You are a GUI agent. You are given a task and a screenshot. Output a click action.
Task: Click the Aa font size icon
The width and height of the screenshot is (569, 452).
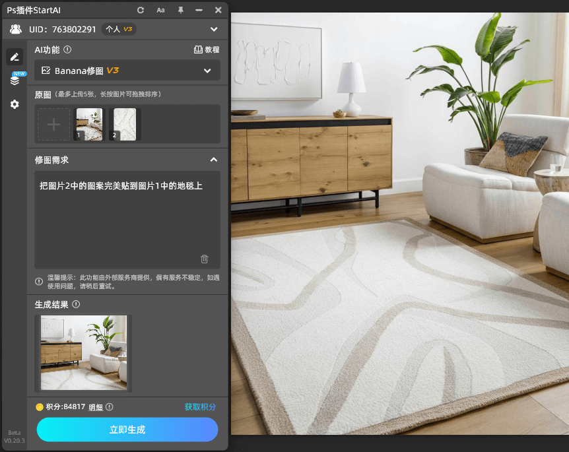[160, 10]
